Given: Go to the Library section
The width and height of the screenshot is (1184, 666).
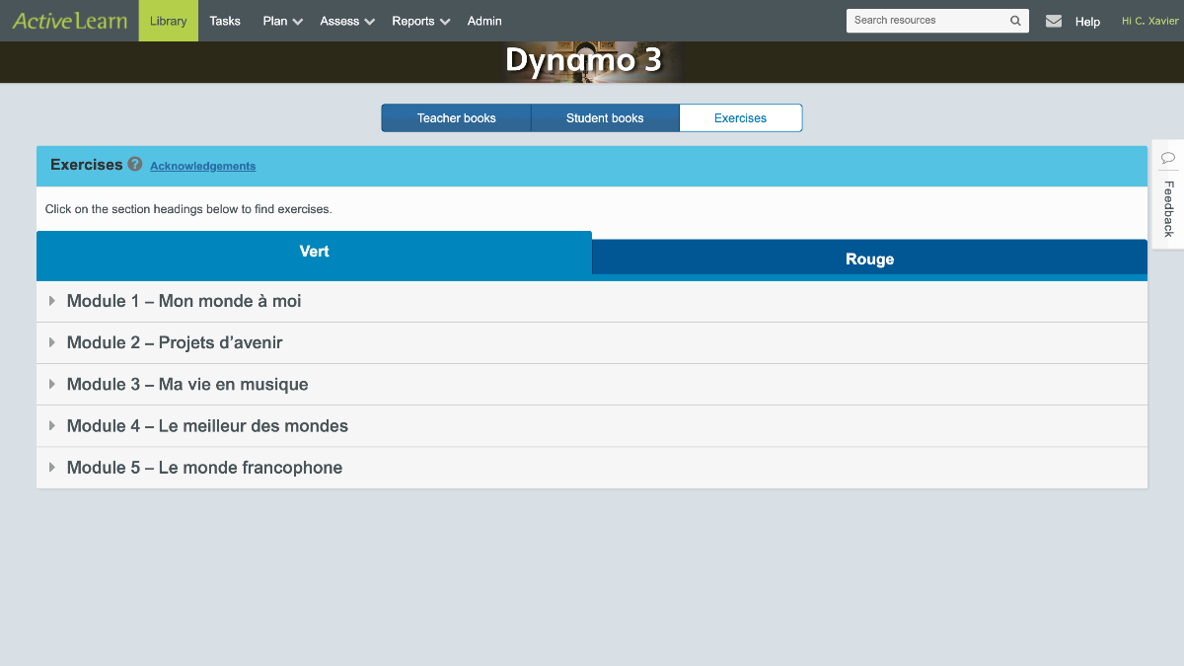Looking at the screenshot, I should click(x=169, y=21).
